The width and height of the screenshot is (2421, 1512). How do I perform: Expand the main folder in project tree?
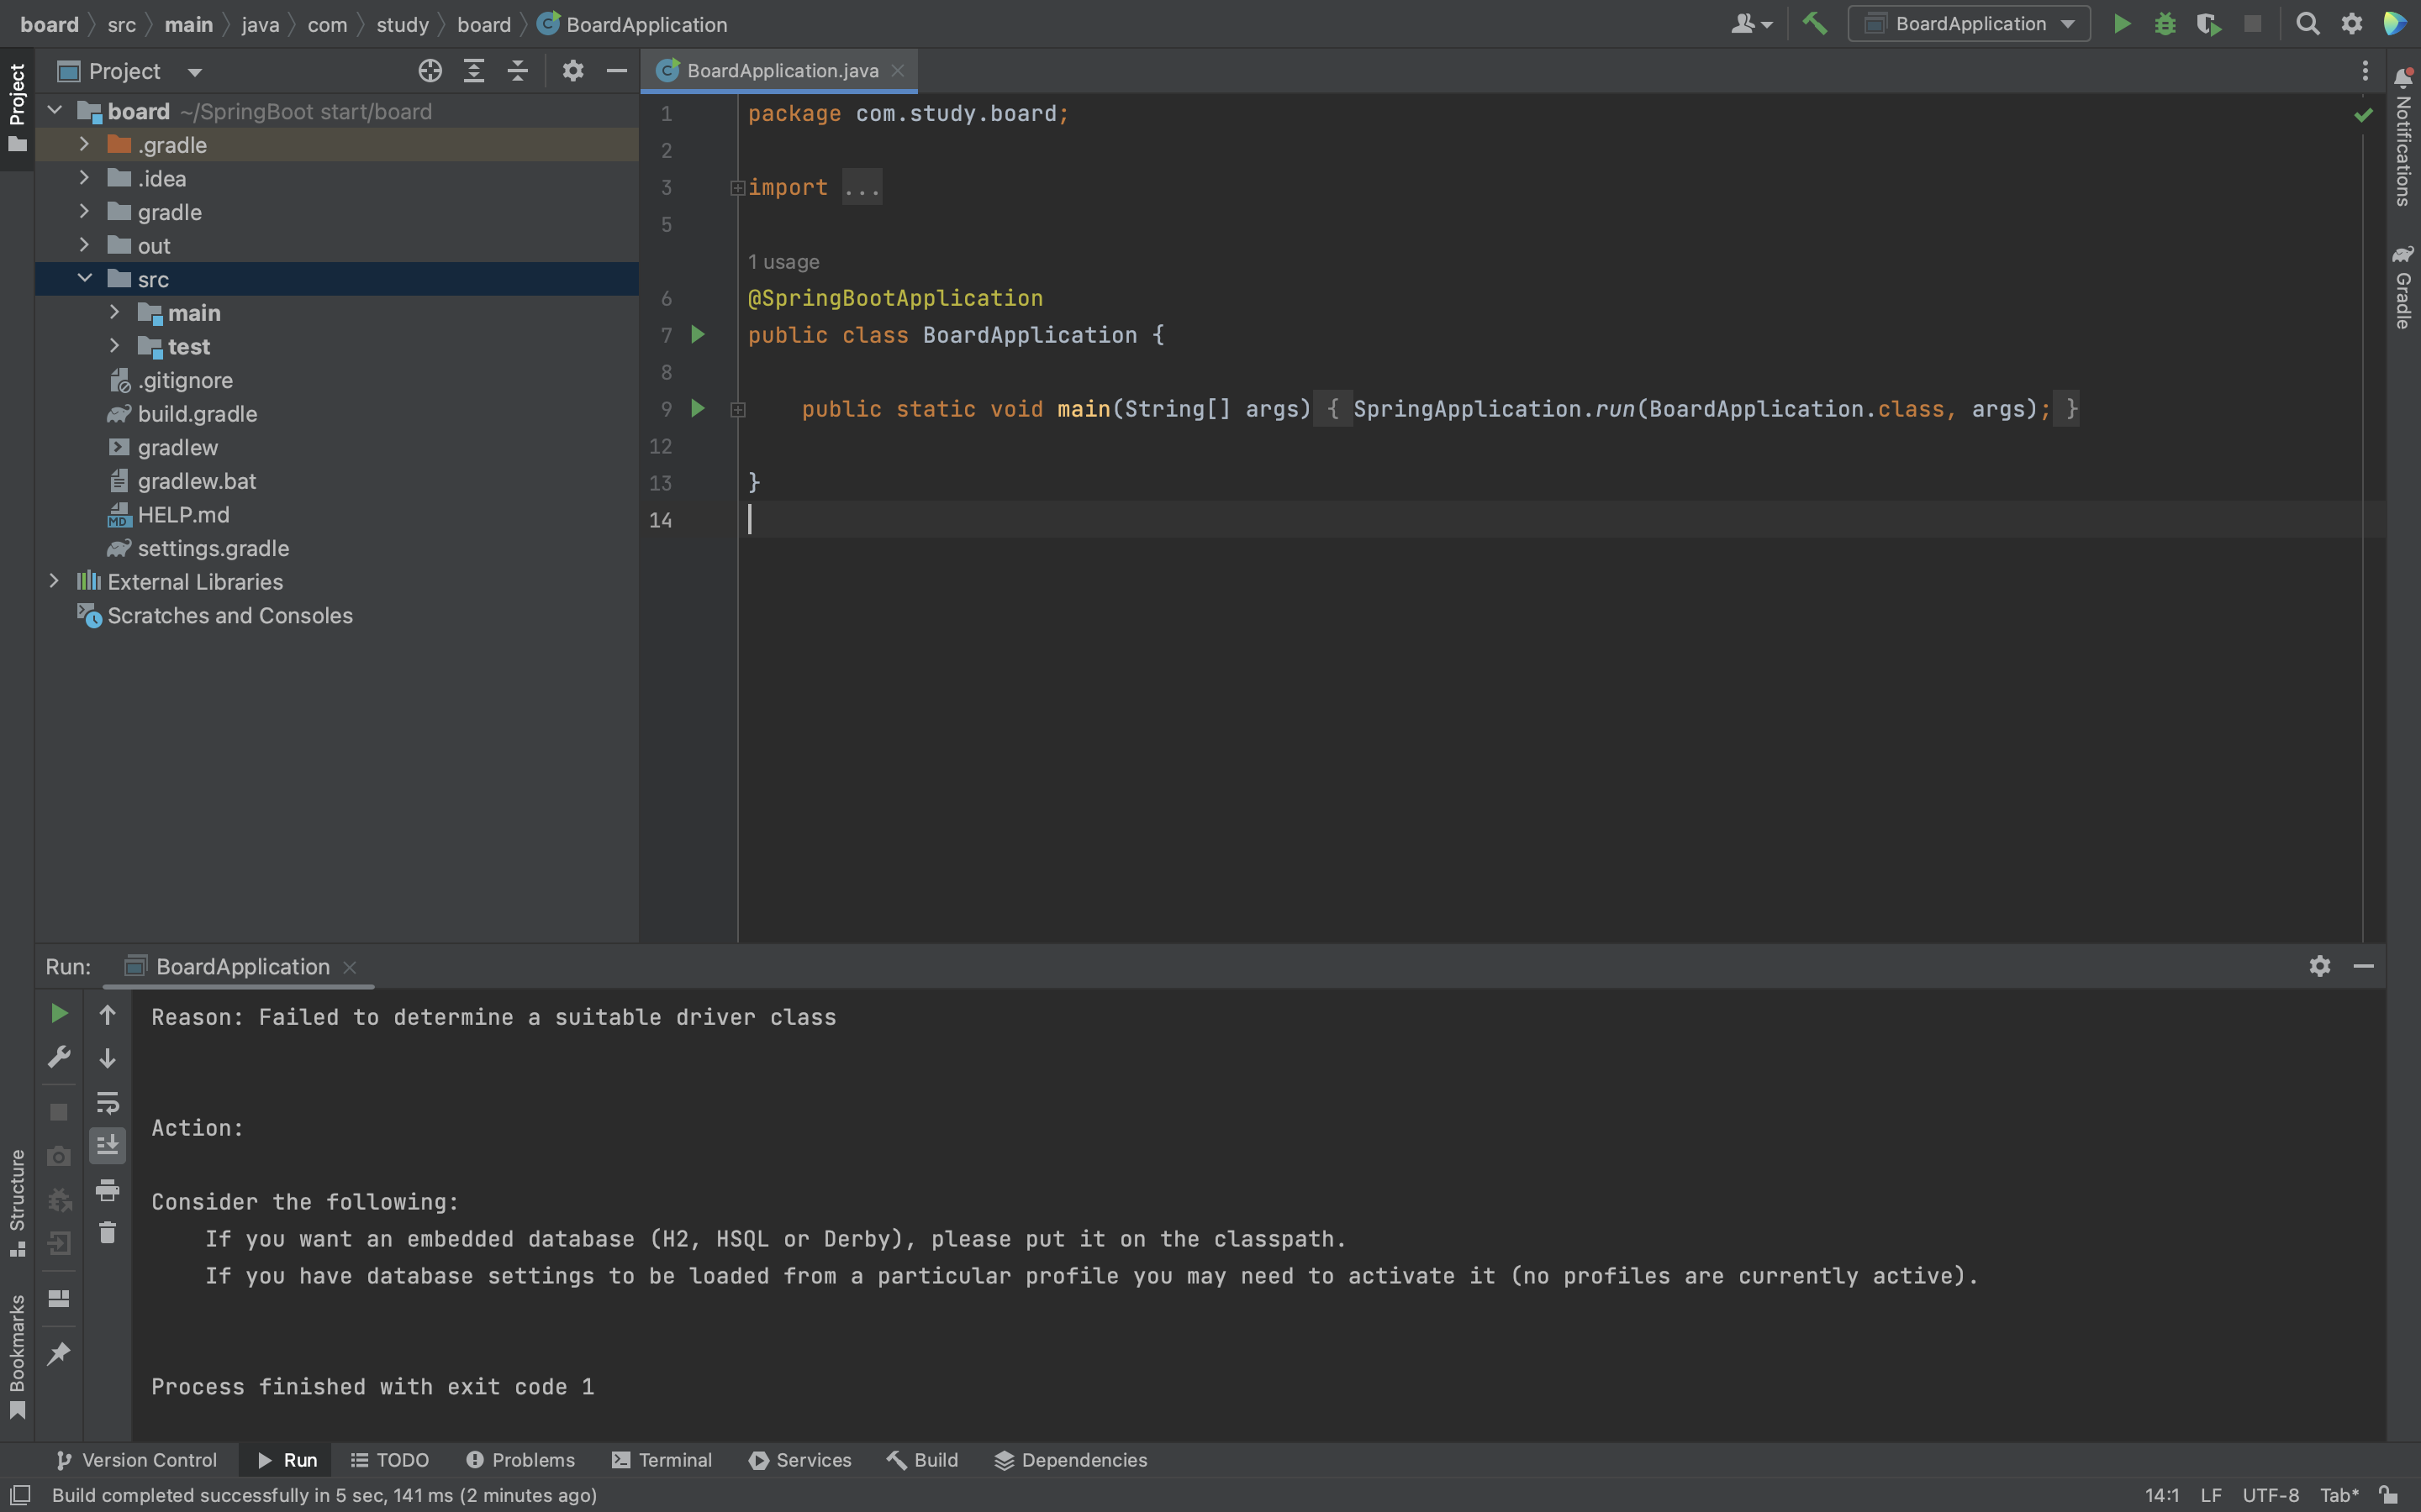coord(114,313)
